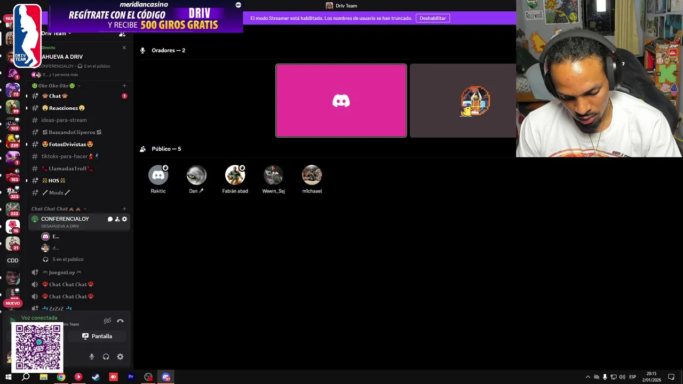Open the server with 239 notification badge
683x384 pixels.
pyautogui.click(x=13, y=140)
